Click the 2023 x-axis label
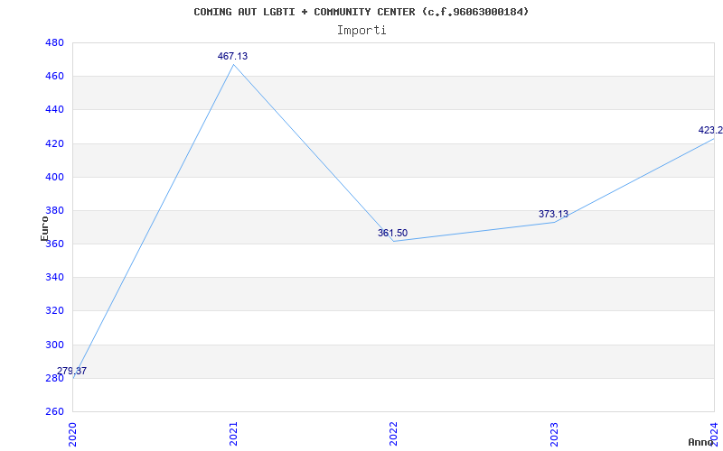This screenshot has height=451, width=723. 554,434
